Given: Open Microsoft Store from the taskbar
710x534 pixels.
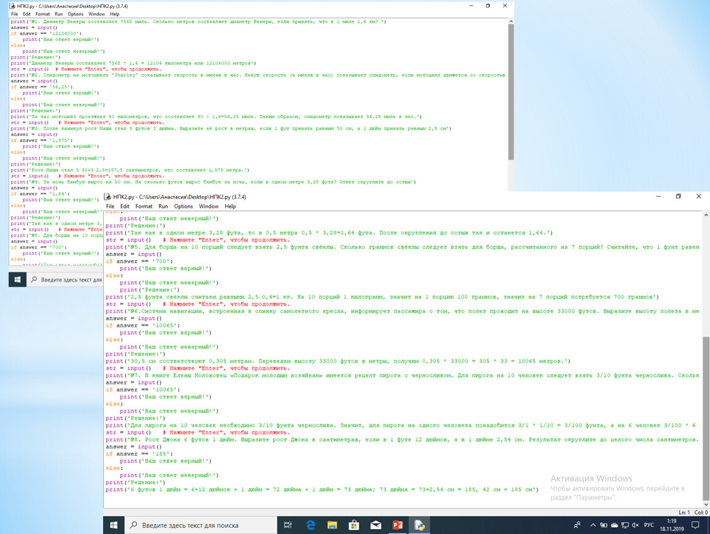Looking at the screenshot, I should 354,525.
